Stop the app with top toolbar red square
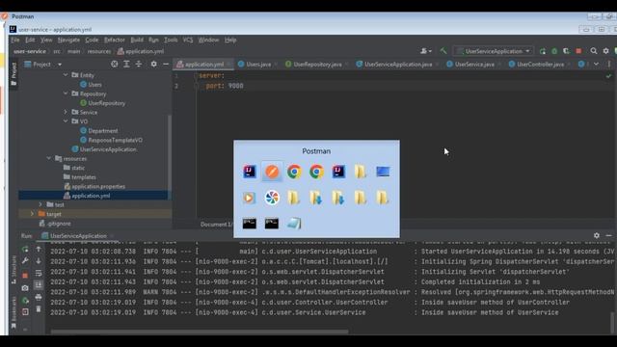Viewport: 617px width, 347px height. pos(578,51)
